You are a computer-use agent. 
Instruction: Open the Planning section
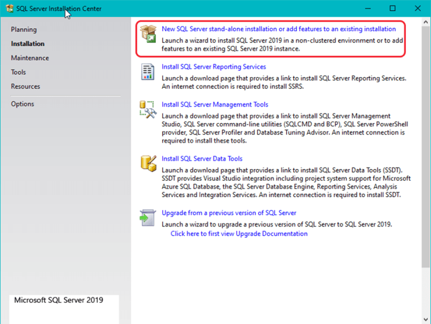pyautogui.click(x=24, y=30)
